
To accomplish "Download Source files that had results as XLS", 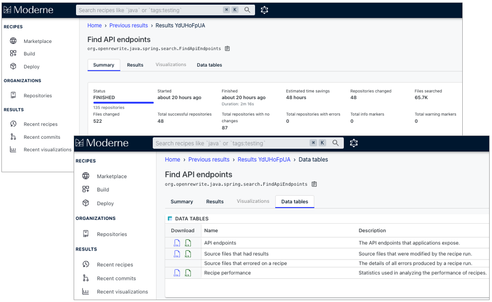I will click(187, 254).
